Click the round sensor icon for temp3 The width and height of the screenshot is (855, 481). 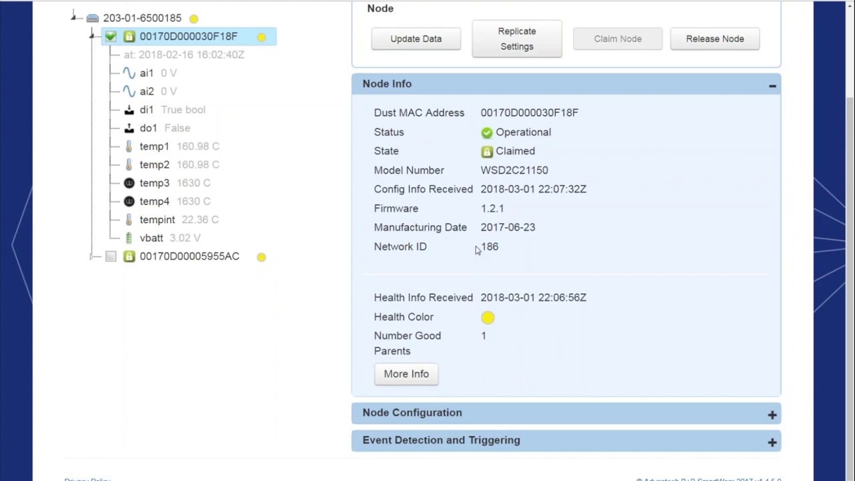[129, 183]
